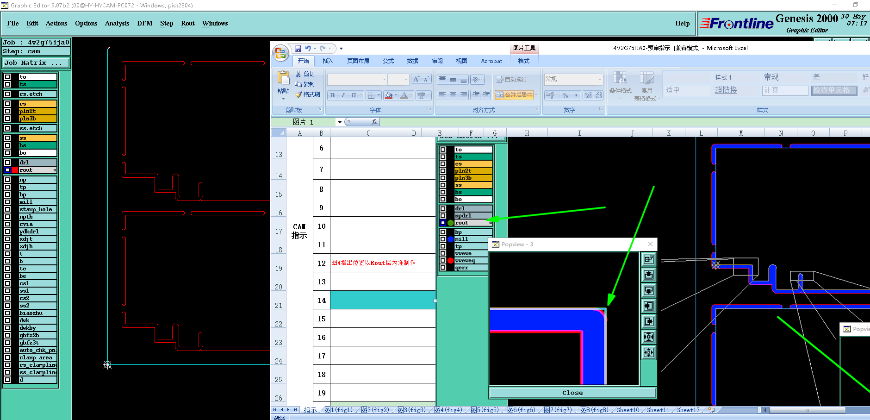The image size is (870, 420).
Task: Save the Excel workbook from quick access
Action: [298, 48]
